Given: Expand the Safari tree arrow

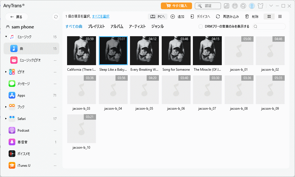Looking at the screenshot, I should (x=6, y=119).
